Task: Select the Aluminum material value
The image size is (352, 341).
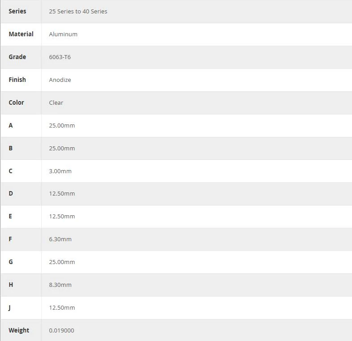Action: (63, 34)
